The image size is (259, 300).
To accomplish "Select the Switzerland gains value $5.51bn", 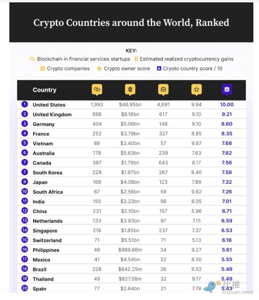I will pyautogui.click(x=130, y=240).
